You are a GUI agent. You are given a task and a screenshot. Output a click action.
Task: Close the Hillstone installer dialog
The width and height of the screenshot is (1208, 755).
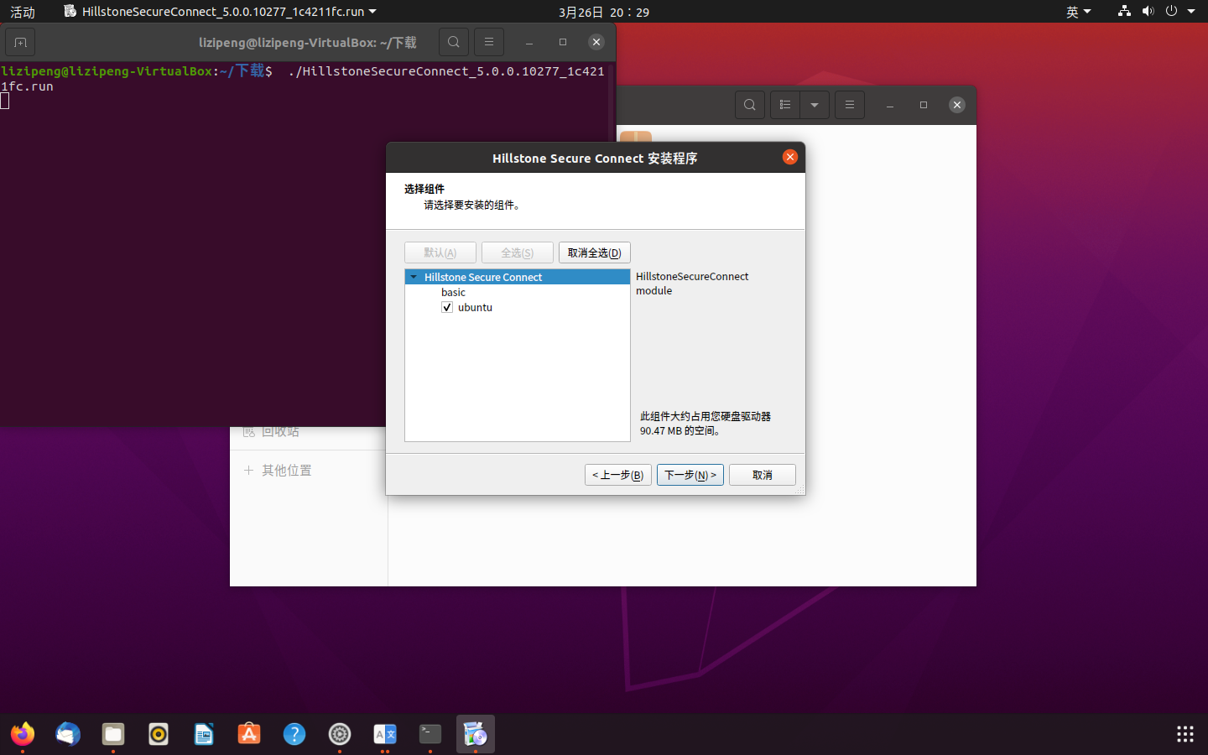[790, 157]
